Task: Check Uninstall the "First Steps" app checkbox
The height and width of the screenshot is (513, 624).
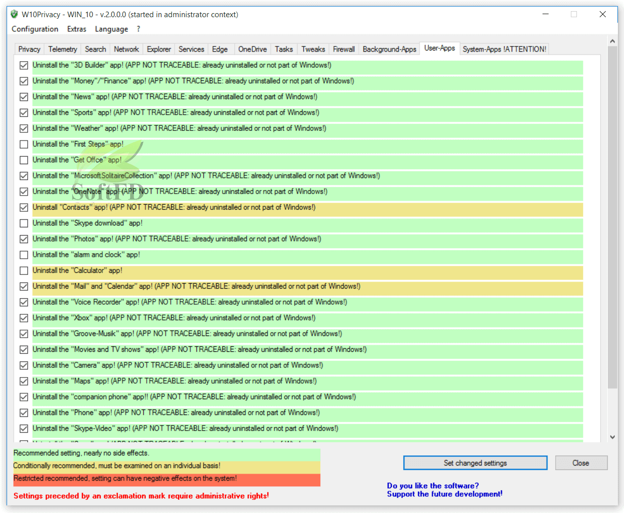Action: [24, 144]
